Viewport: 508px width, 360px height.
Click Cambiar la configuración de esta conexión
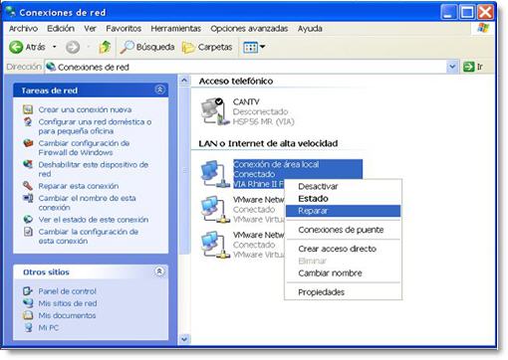point(89,236)
